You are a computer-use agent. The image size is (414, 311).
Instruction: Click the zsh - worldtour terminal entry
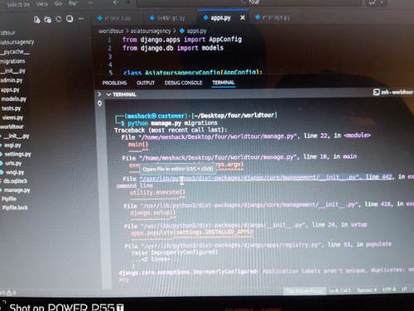click(x=393, y=92)
